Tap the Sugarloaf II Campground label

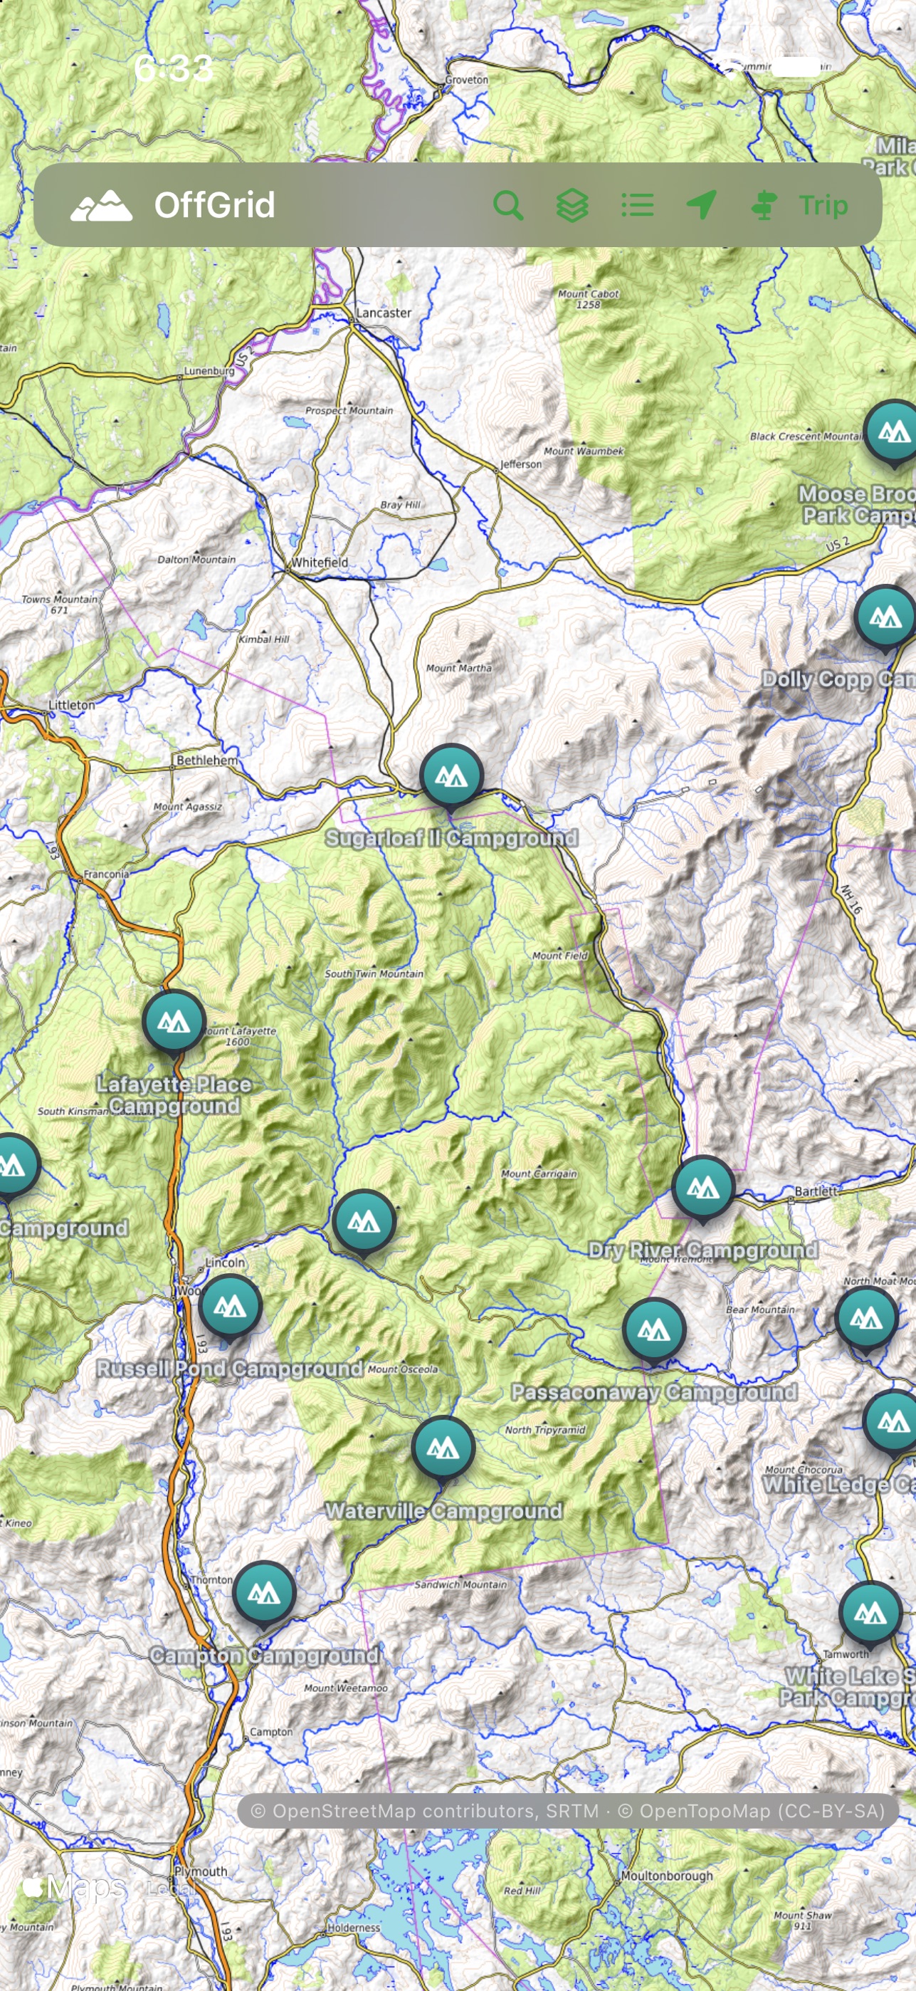click(452, 838)
